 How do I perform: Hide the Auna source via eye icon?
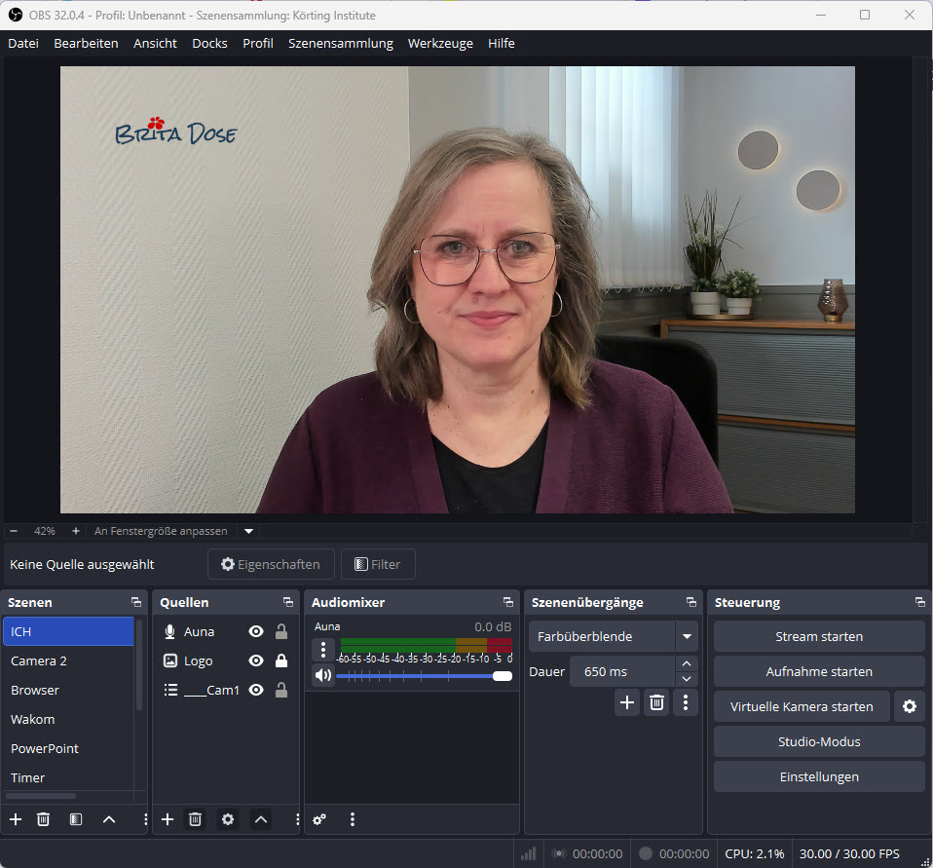point(256,631)
